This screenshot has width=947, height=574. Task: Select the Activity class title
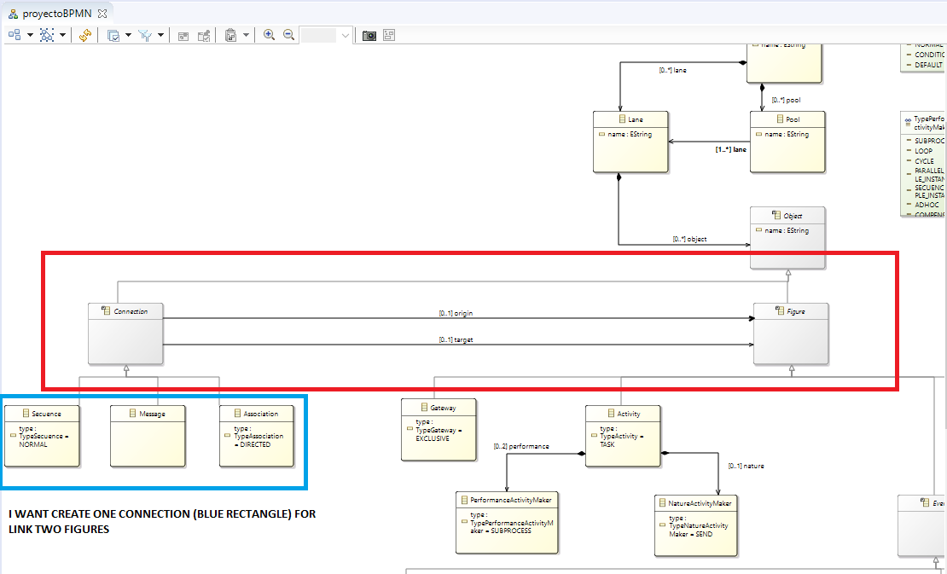[x=629, y=414]
